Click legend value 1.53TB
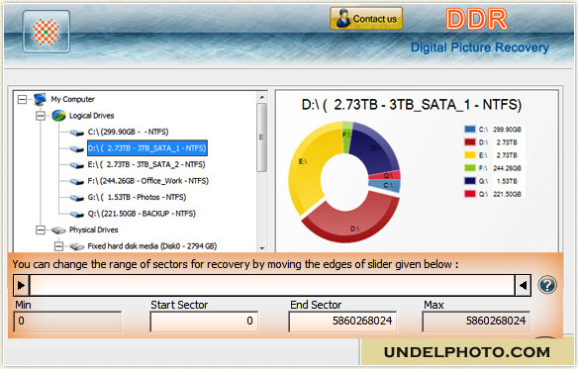 point(507,181)
